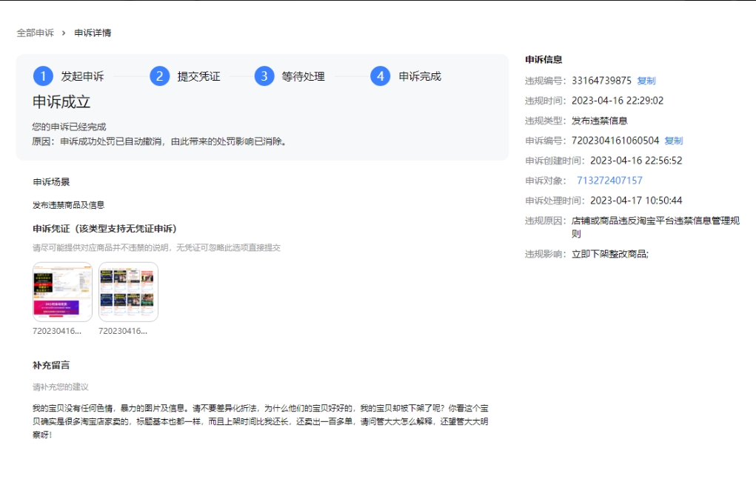Click the step 3 circle icon
This screenshot has width=756, height=479.
[x=264, y=76]
